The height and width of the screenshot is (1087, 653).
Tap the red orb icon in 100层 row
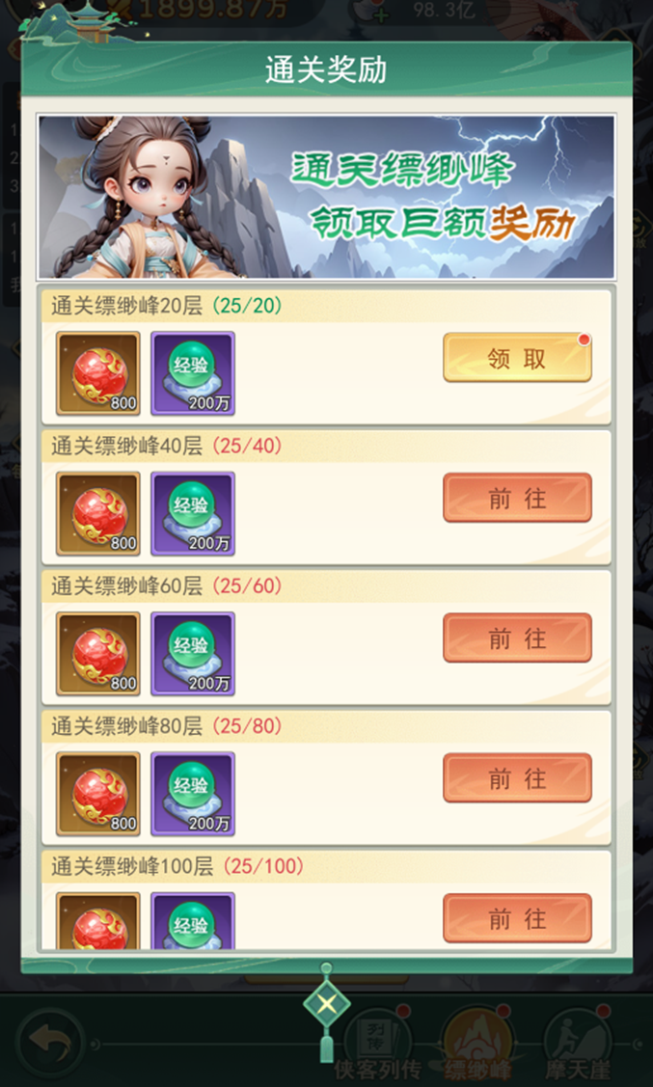point(98,920)
